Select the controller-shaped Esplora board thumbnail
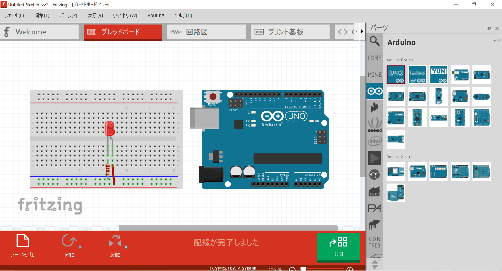Viewport: 502px width, 271px height. tap(482, 96)
